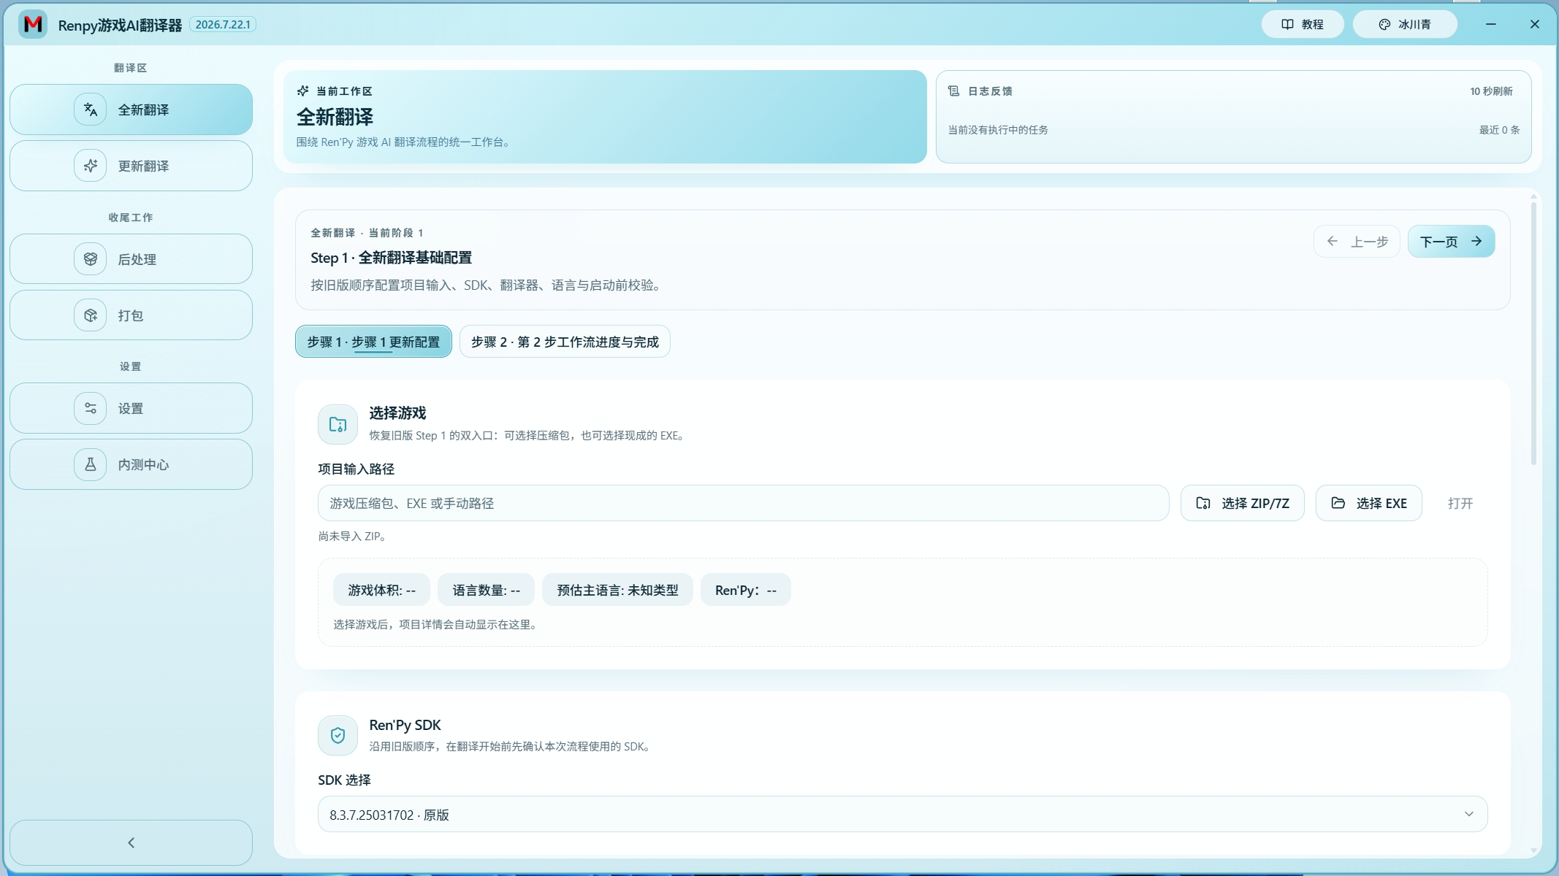Click the 语言数量 info chip
Viewport: 1559px width, 876px height.
tap(486, 590)
